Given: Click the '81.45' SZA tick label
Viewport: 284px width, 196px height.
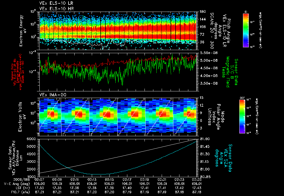Looking at the screenshot, I should (205, 146).
